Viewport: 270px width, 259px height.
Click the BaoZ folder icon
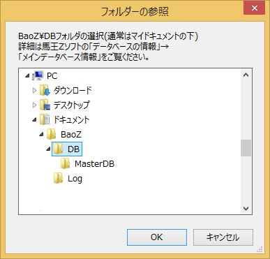click(x=52, y=134)
